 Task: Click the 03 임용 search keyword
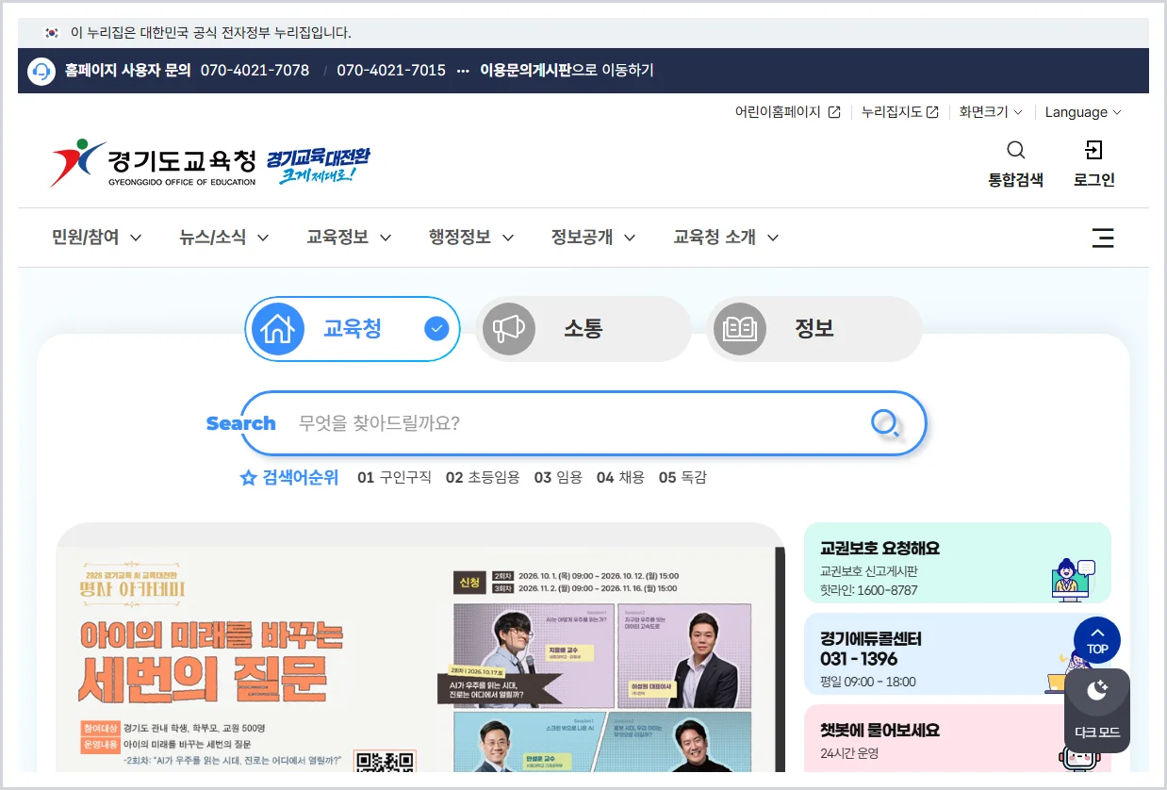[x=558, y=478]
